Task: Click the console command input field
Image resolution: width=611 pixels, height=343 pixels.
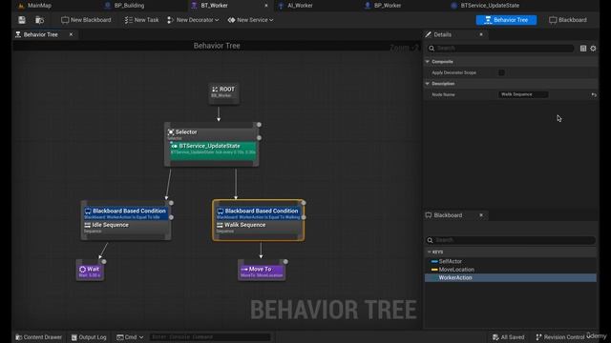Action: point(210,337)
